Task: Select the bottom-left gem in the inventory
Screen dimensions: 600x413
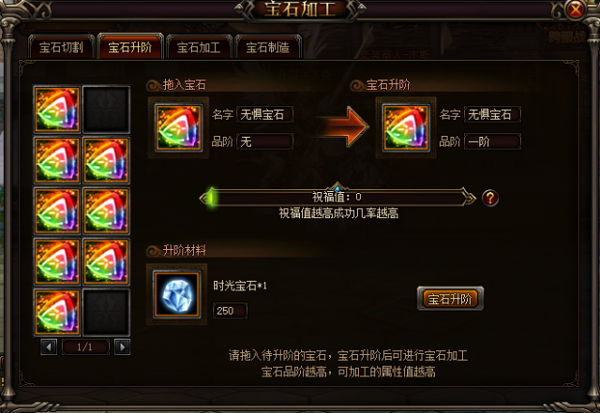Action: (57, 312)
